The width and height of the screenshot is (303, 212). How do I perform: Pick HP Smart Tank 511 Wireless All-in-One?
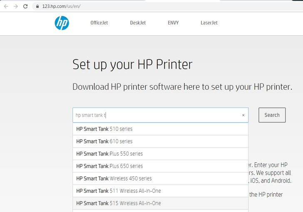(160, 191)
